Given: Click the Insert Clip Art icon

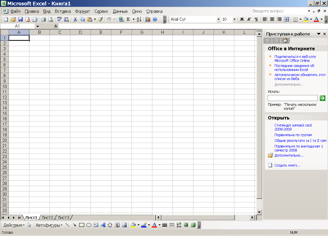Looking at the screenshot, I should point(117,225).
